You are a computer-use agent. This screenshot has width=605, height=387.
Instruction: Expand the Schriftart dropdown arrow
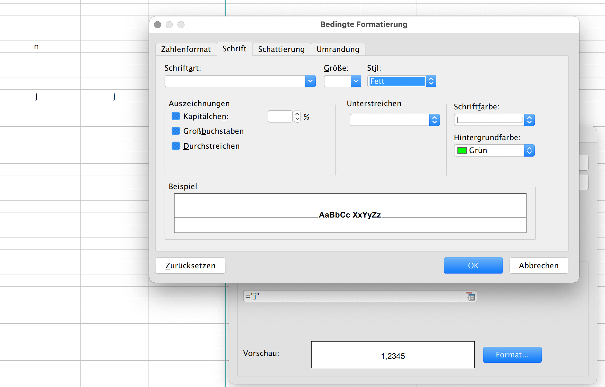click(310, 81)
